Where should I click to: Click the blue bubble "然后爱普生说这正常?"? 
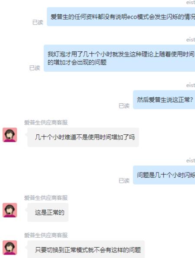[x=164, y=99]
